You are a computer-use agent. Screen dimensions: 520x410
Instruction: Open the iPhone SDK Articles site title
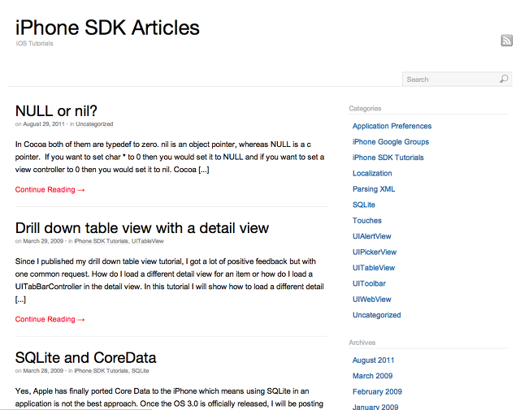tap(107, 27)
